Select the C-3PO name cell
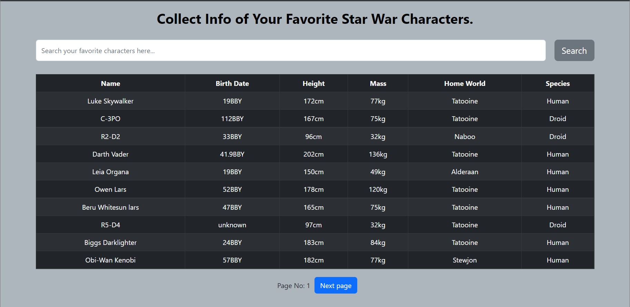 coord(110,119)
